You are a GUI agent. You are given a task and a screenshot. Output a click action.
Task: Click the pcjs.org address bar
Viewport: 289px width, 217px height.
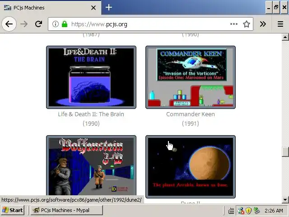150,24
